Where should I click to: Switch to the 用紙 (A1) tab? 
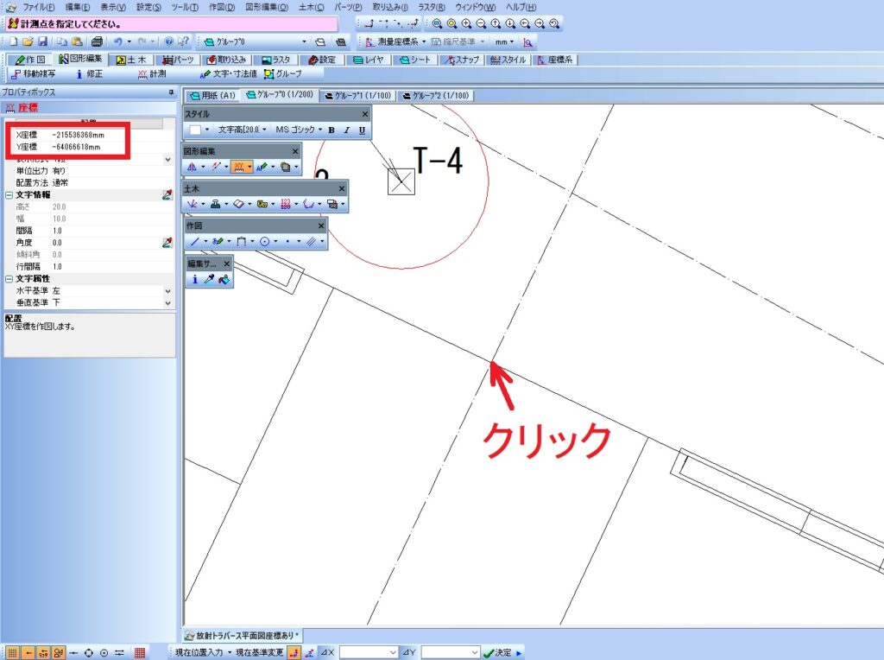(212, 95)
